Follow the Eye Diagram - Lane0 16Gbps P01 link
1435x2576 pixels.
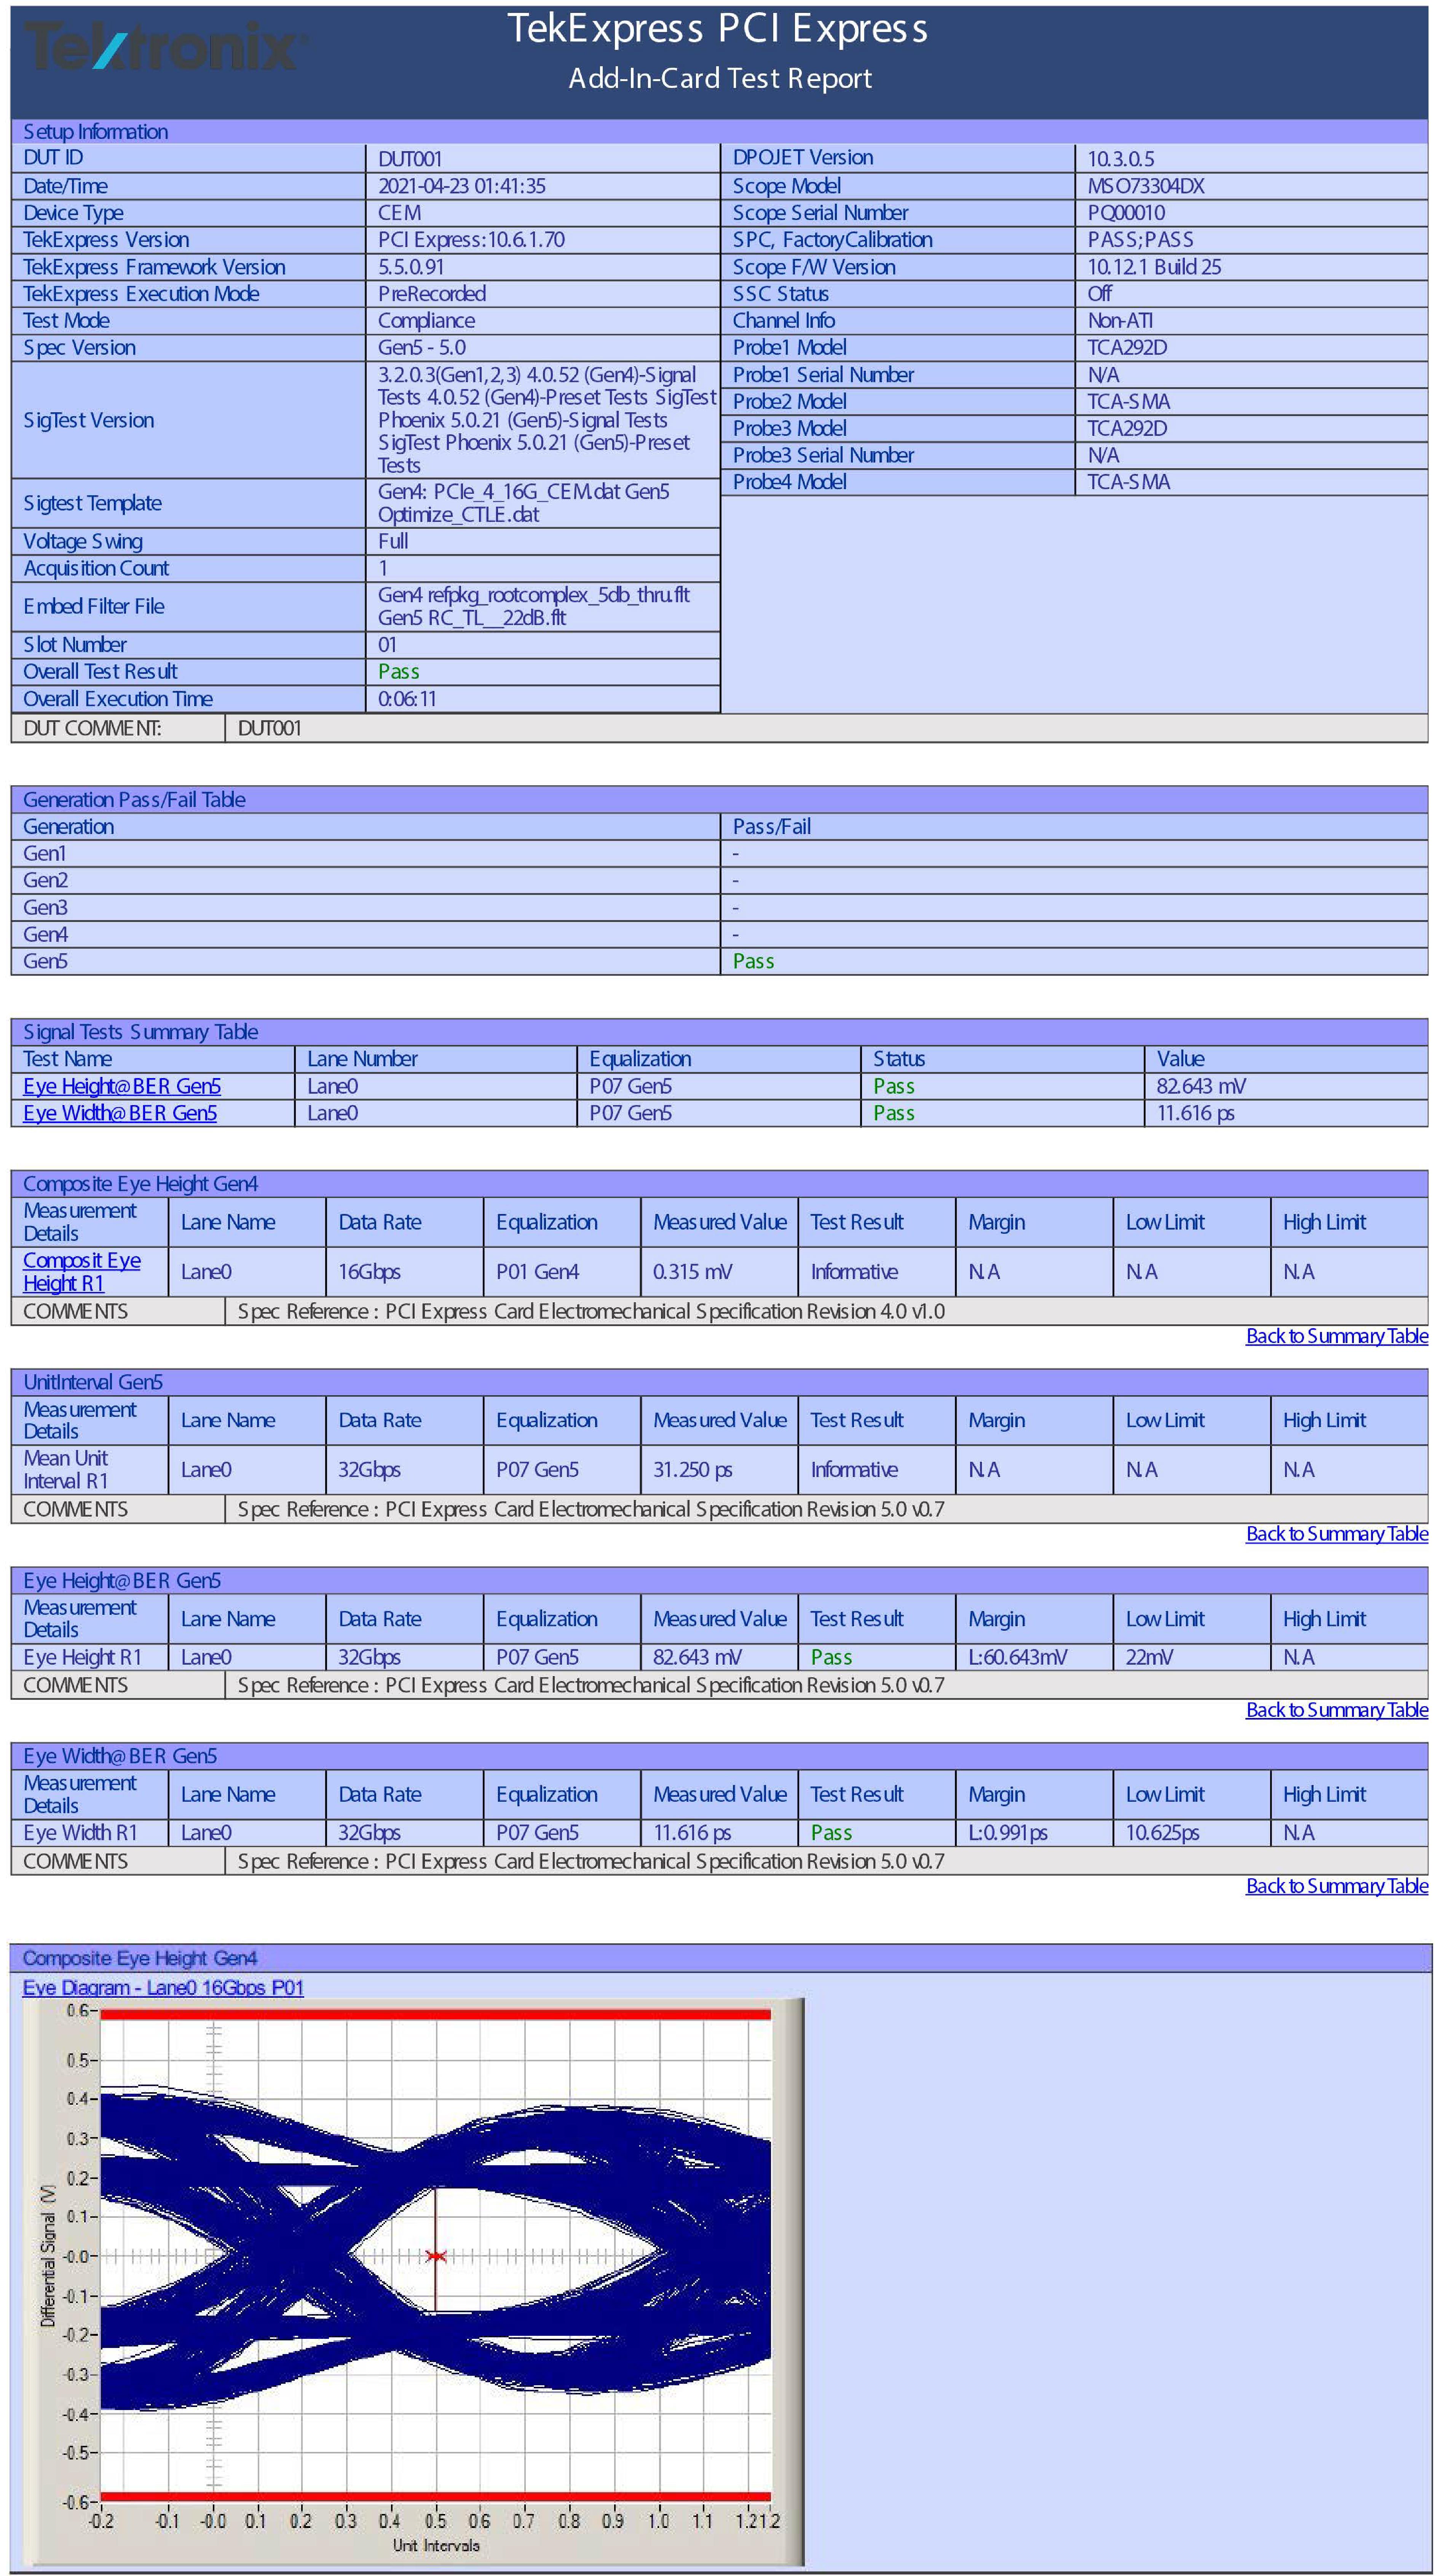pyautogui.click(x=163, y=1987)
